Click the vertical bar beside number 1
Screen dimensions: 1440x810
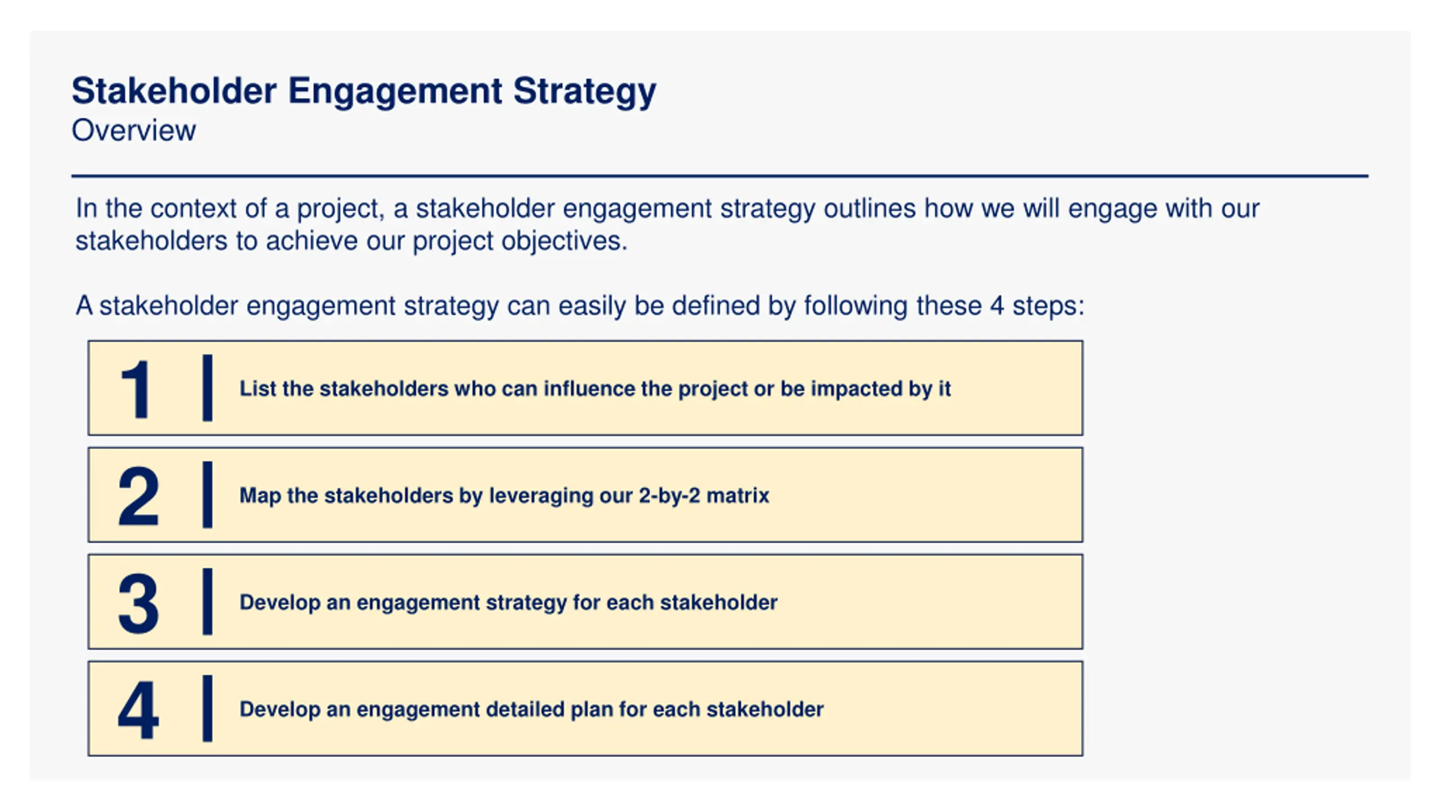(208, 388)
